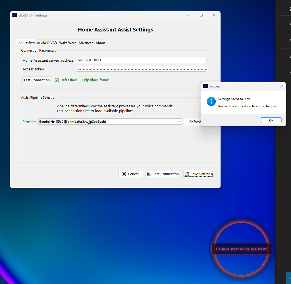This screenshot has width=291, height=284.
Task: Open the Wake Word tab
Action: [x=68, y=43]
